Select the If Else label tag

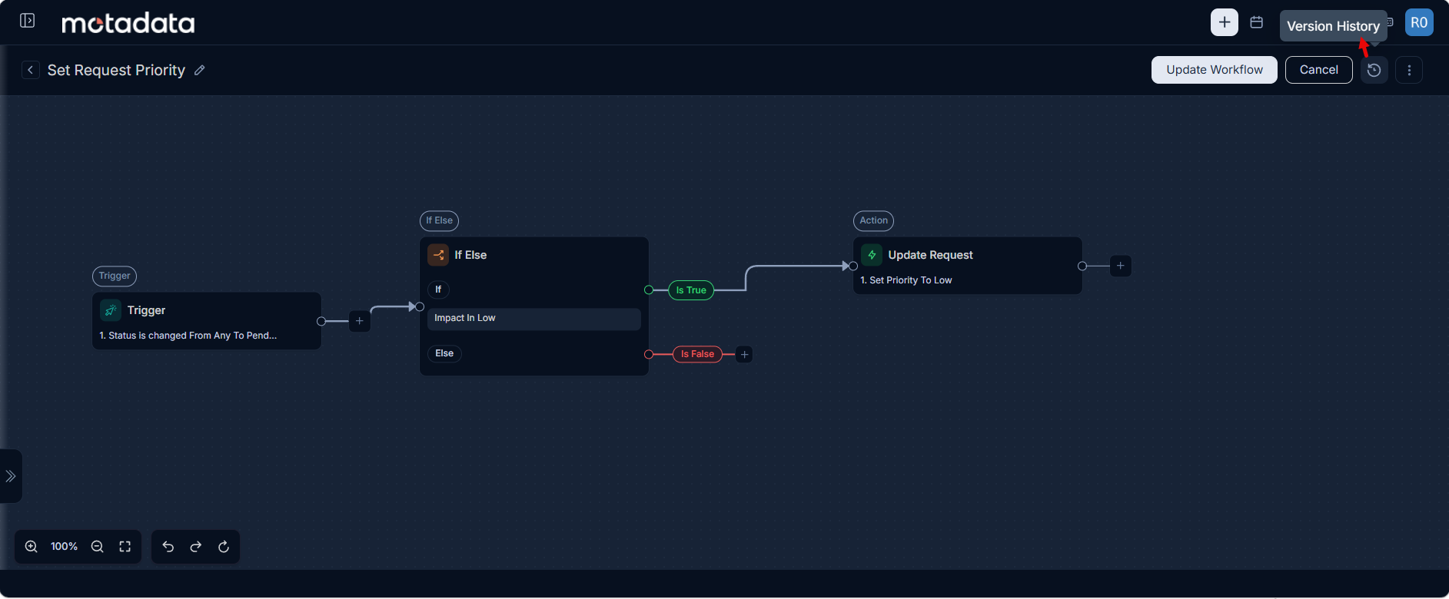(440, 220)
